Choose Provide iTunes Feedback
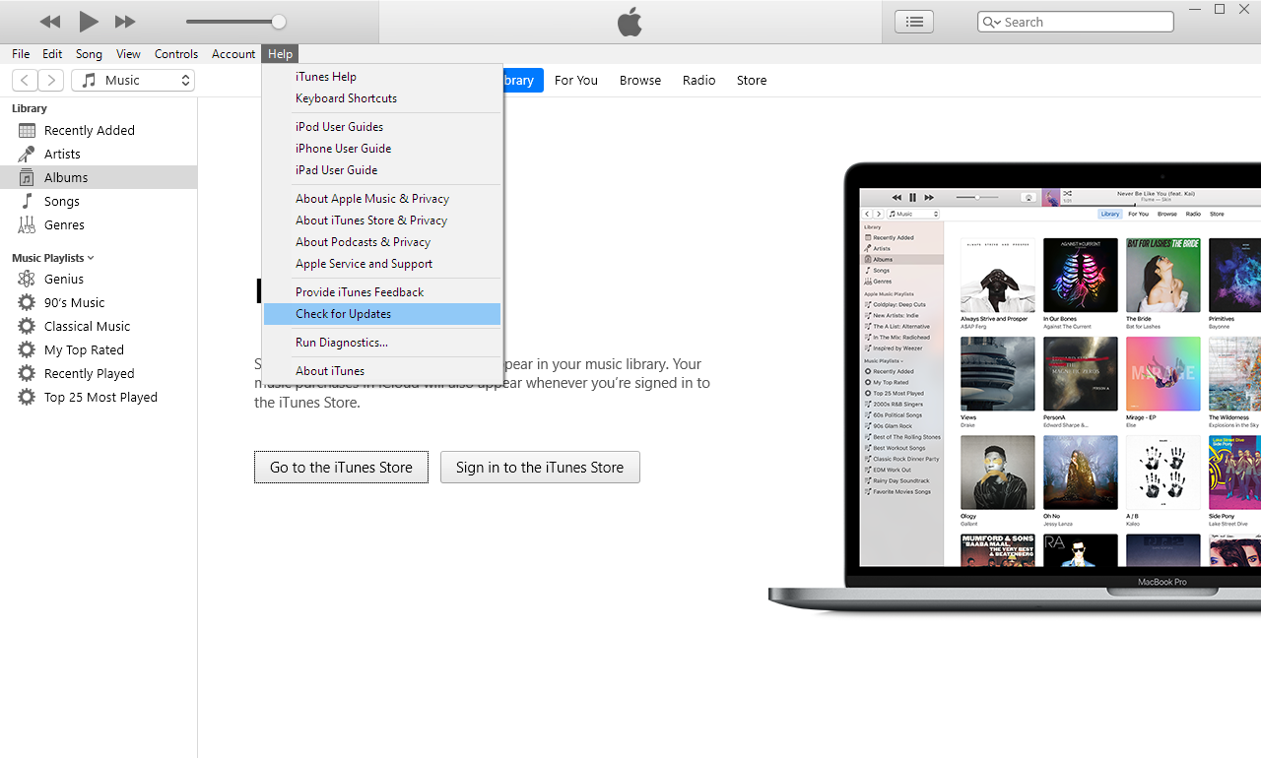 pyautogui.click(x=382, y=292)
